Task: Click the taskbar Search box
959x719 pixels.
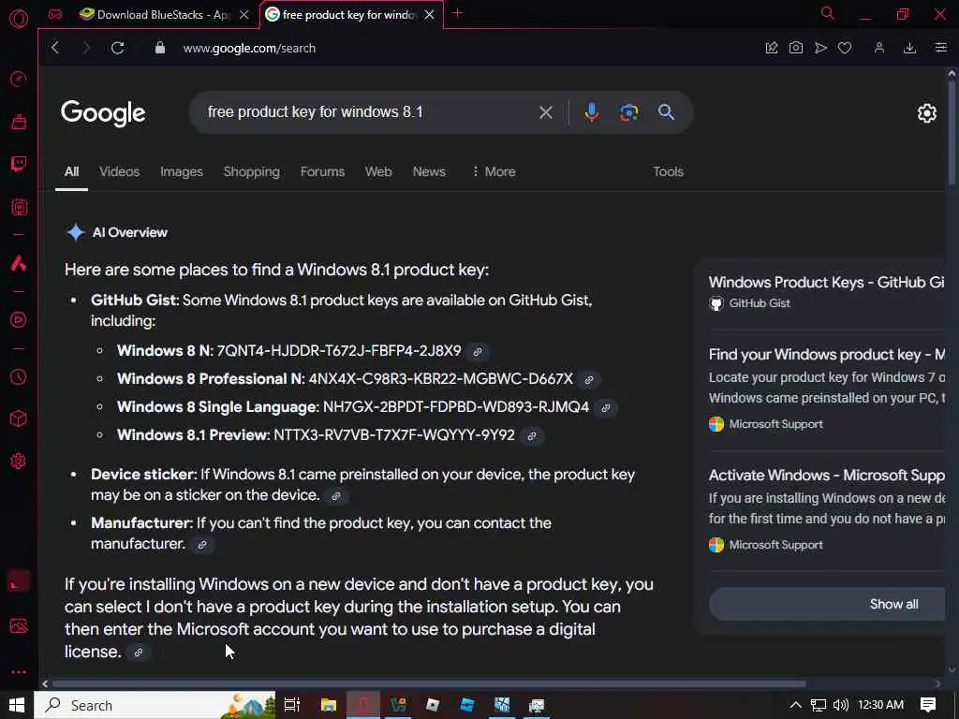Action: point(155,705)
